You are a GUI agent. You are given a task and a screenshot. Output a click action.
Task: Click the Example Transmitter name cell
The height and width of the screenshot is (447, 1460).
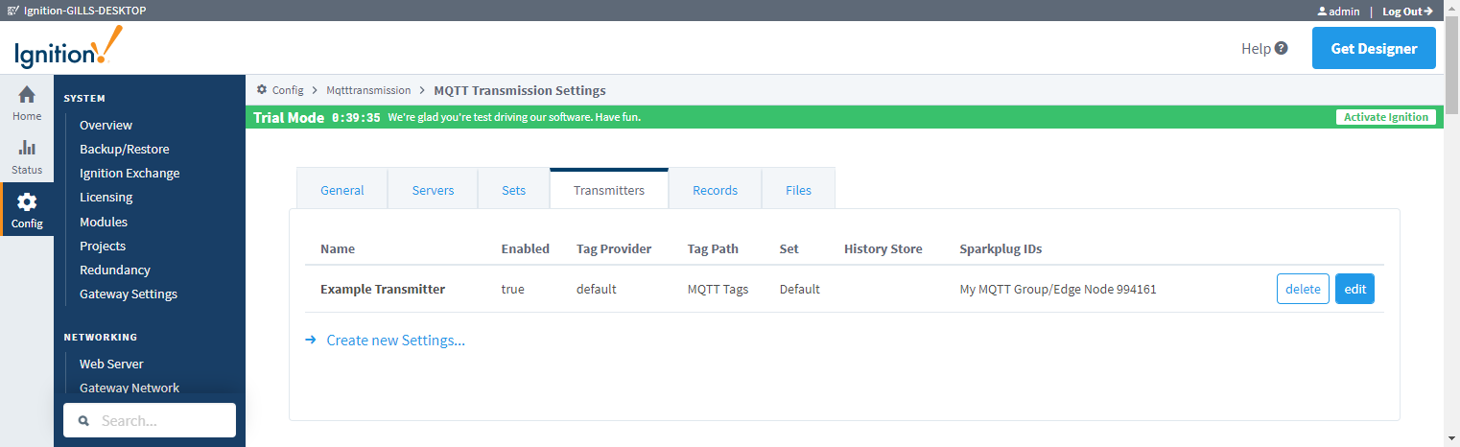click(383, 289)
